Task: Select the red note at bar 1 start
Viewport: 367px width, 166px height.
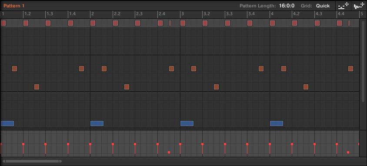Action: (x=3, y=23)
